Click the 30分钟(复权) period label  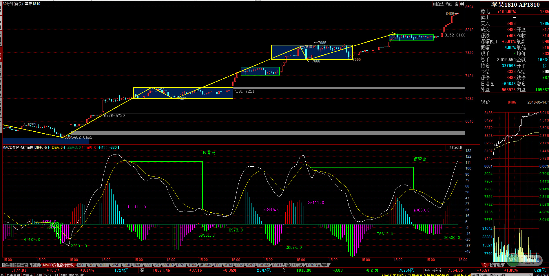coord(13,4)
